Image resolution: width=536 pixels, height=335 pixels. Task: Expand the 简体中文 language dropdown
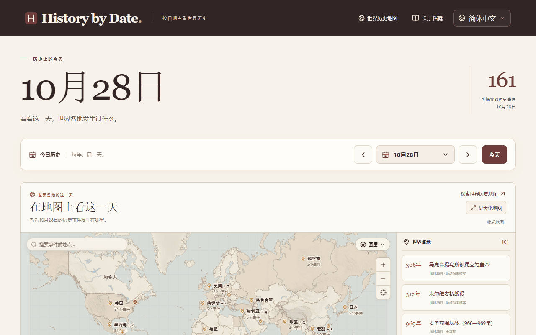(482, 18)
